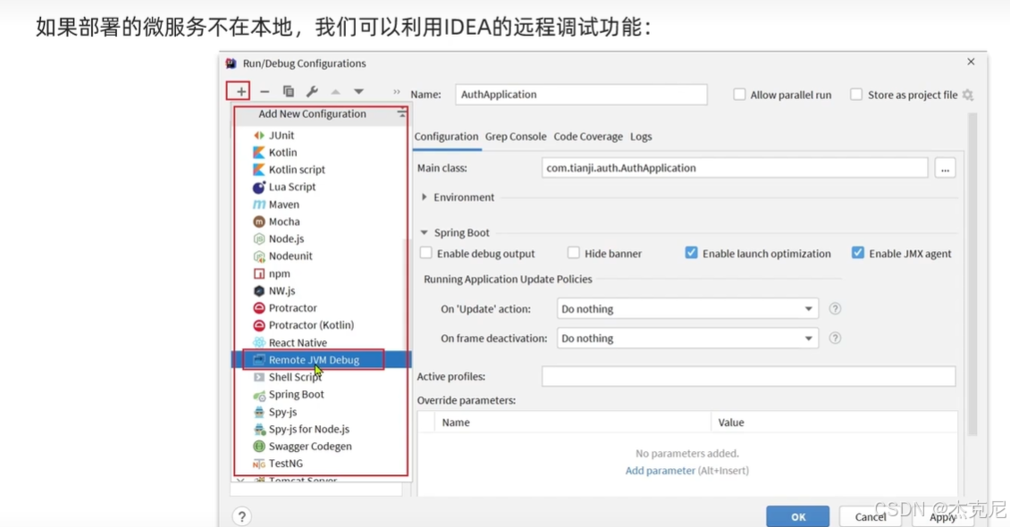Click the Move Up arrow icon
The width and height of the screenshot is (1010, 527).
[x=335, y=91]
